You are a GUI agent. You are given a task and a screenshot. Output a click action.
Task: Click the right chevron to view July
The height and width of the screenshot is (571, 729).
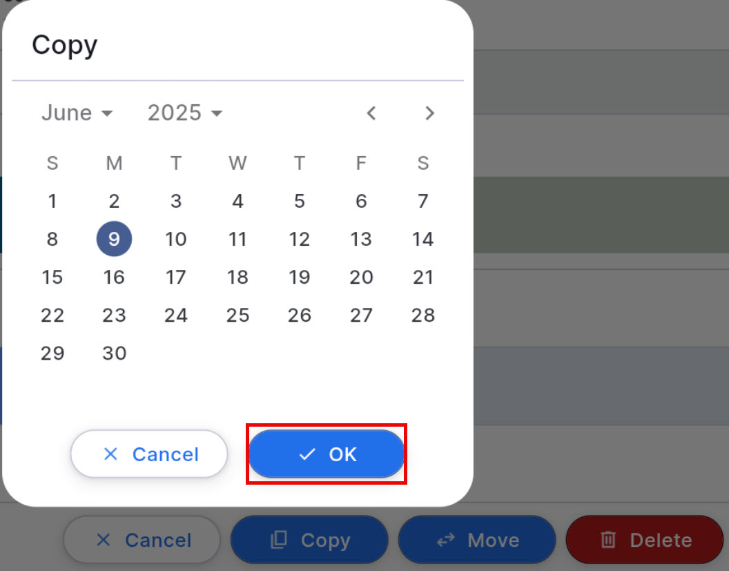point(429,113)
